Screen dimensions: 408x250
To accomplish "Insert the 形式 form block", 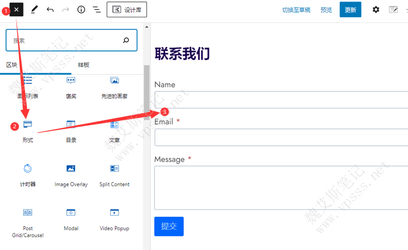I will tap(28, 131).
